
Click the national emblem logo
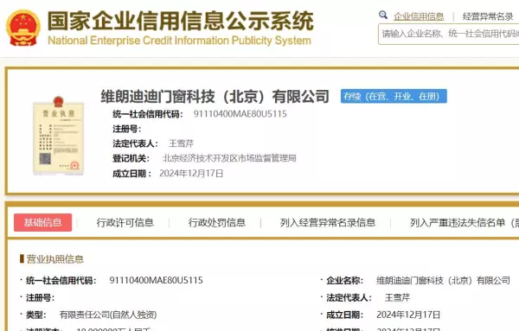(23, 28)
